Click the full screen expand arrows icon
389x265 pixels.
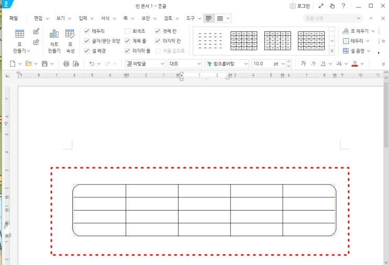[321, 6]
